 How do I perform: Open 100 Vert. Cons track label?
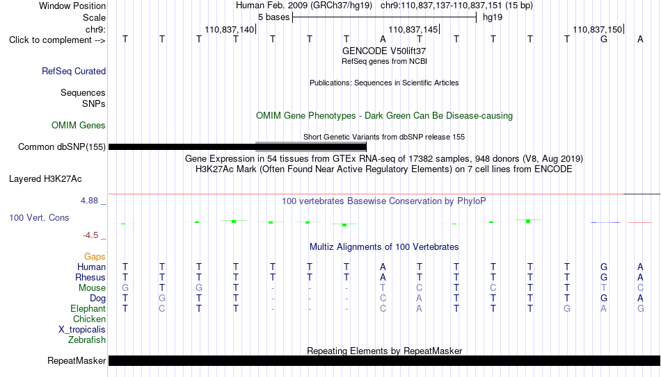point(39,217)
